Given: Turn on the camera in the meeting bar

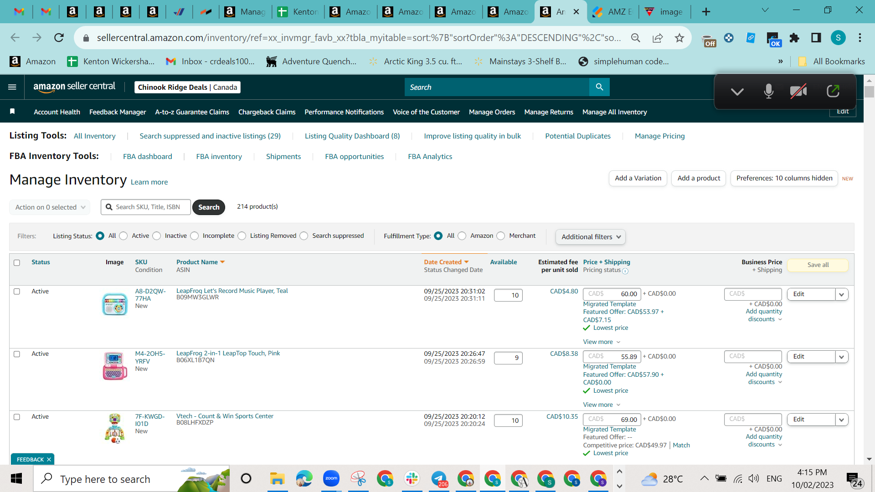Looking at the screenshot, I should pyautogui.click(x=798, y=91).
